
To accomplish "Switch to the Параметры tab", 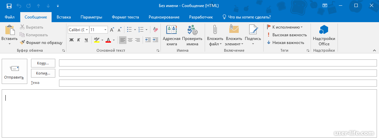I will (91, 17).
